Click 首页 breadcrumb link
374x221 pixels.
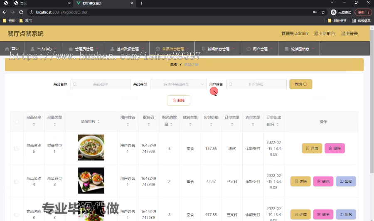click(174, 65)
